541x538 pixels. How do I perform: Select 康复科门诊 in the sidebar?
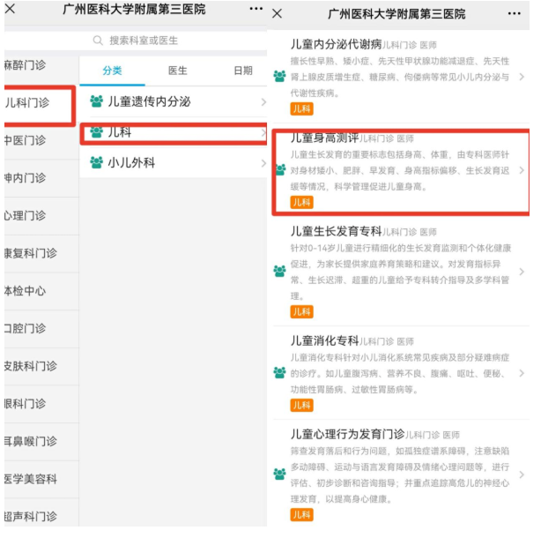(30, 253)
